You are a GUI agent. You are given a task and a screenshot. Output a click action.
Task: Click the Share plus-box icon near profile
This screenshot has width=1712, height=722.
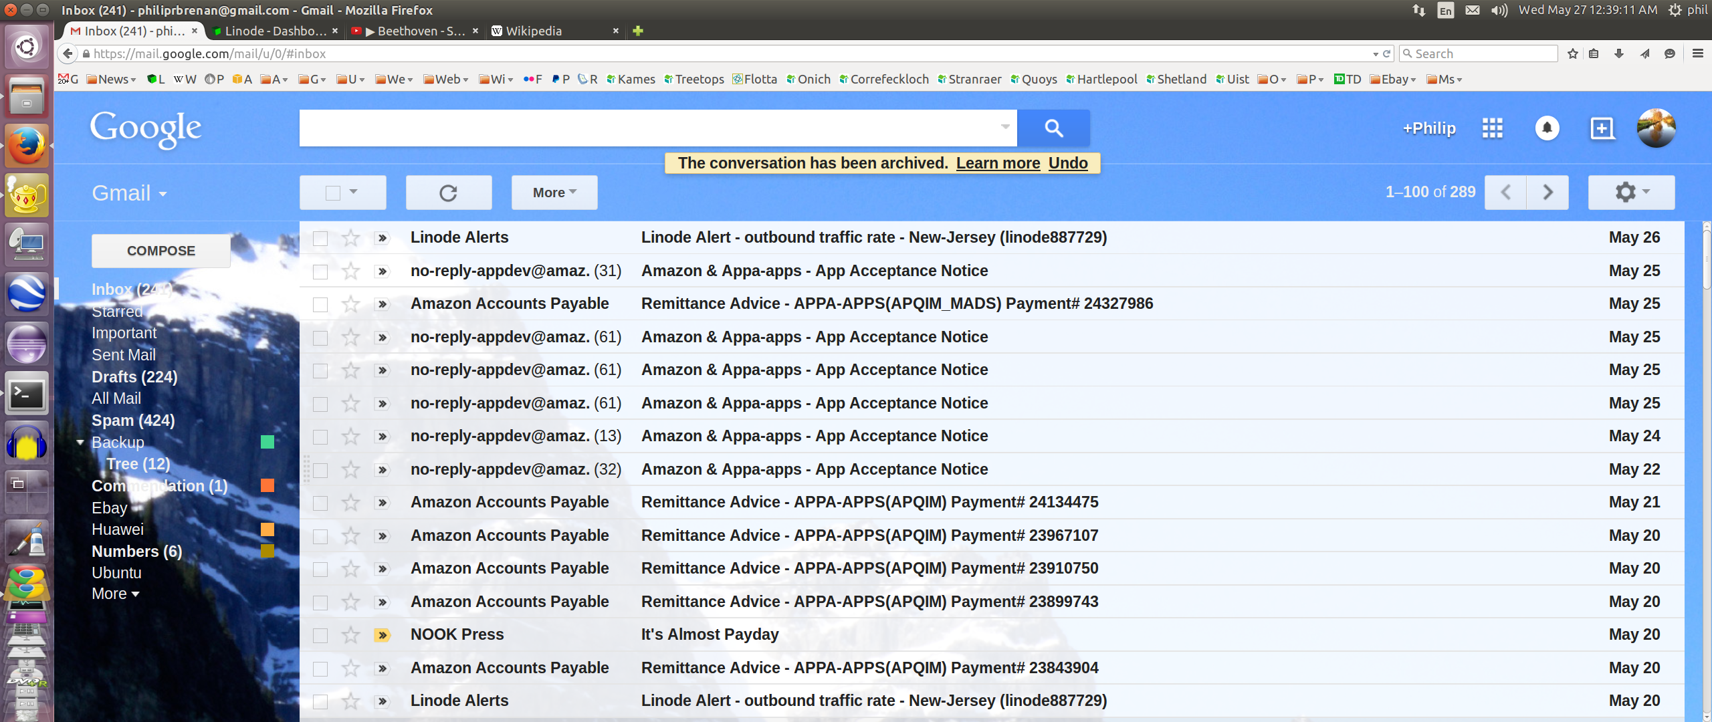tap(1602, 128)
